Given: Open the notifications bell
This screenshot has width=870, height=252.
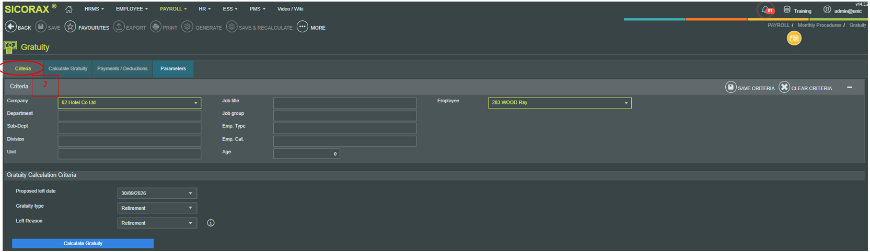Looking at the screenshot, I should [766, 10].
